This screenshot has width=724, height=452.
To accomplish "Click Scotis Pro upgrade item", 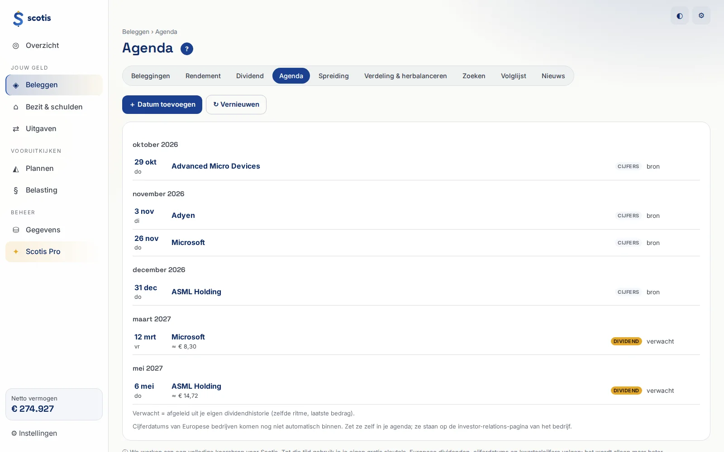I will pyautogui.click(x=54, y=252).
